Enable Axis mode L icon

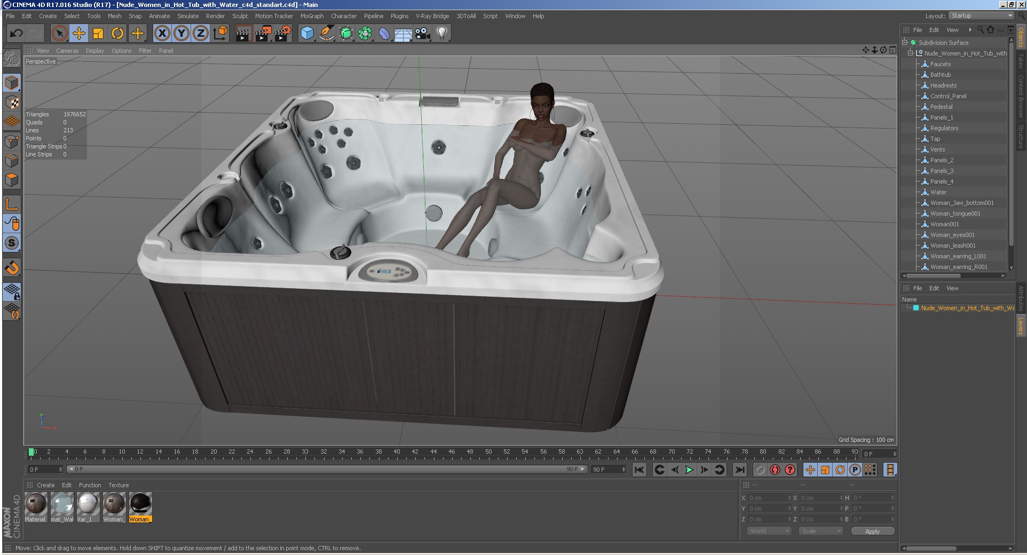[12, 204]
